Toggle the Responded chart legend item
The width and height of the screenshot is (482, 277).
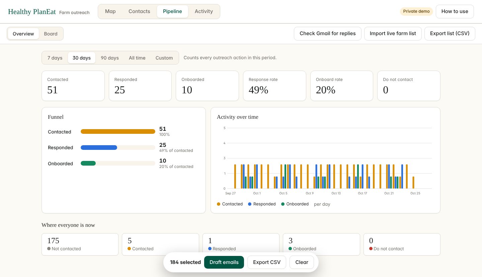point(262,204)
